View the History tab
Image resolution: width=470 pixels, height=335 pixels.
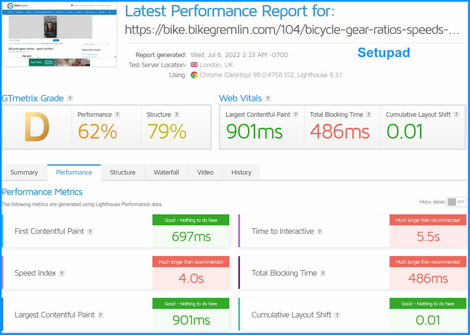[x=241, y=172]
